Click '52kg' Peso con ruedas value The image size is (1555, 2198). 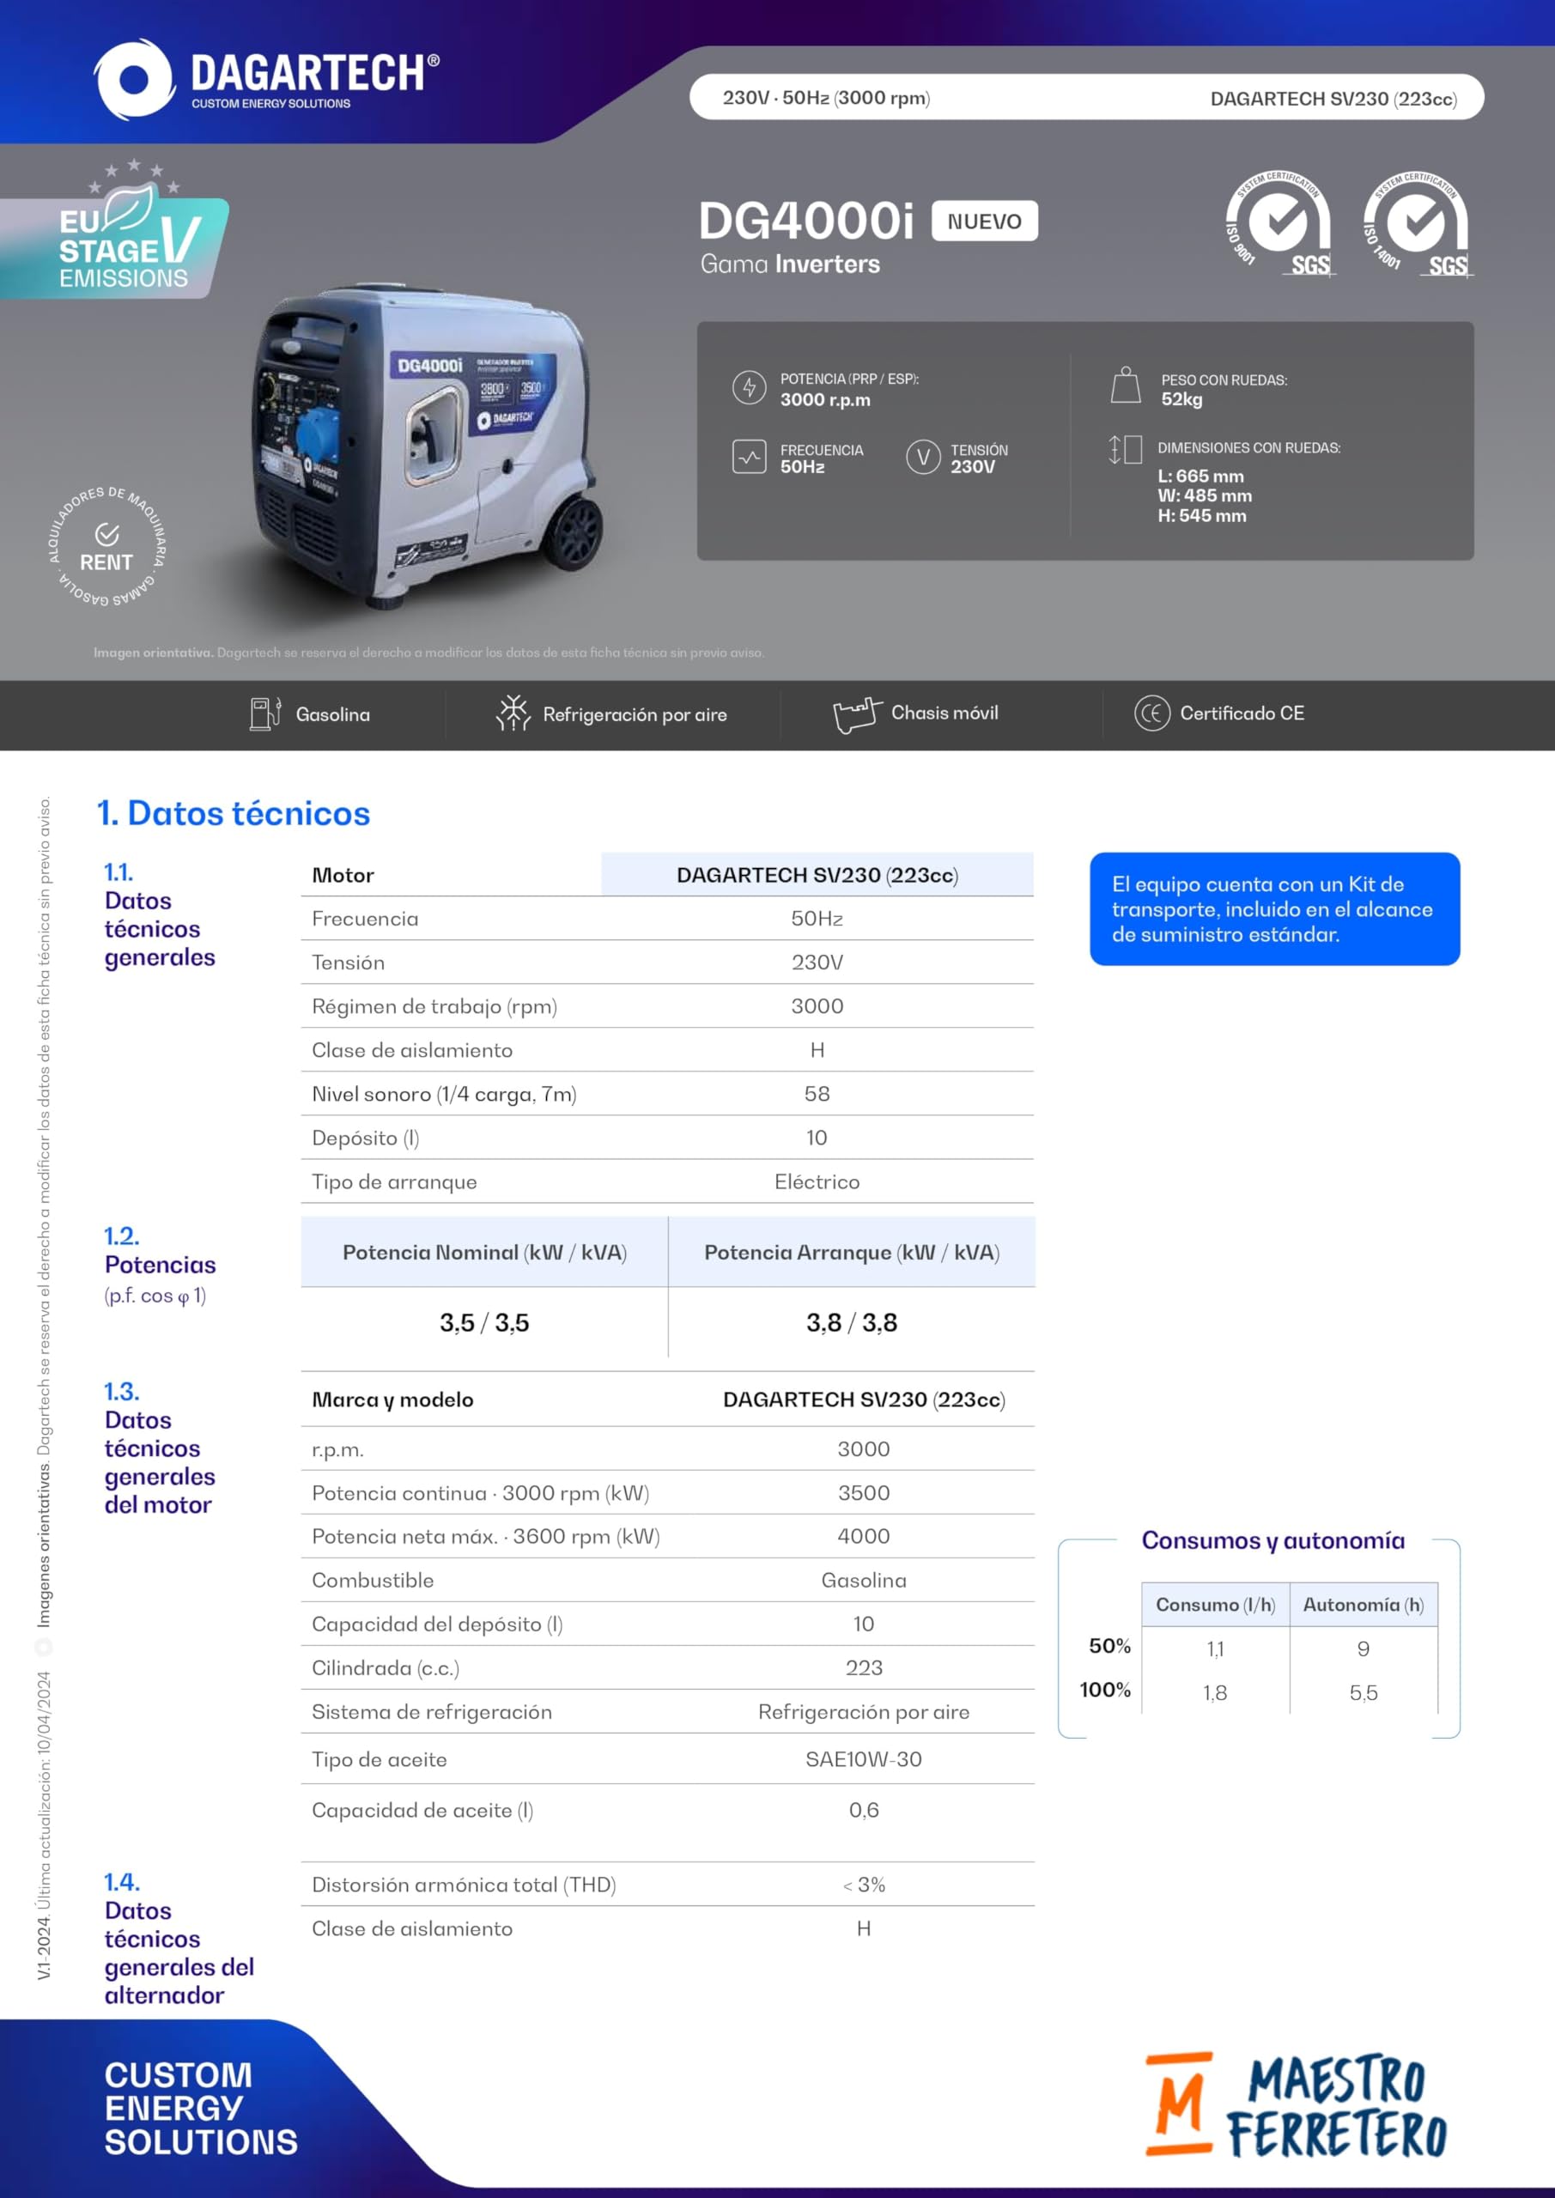coord(1181,399)
